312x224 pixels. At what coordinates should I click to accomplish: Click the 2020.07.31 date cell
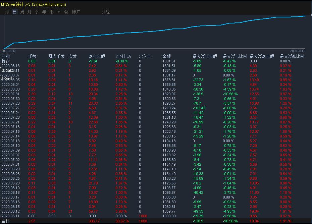pyautogui.click(x=10, y=94)
